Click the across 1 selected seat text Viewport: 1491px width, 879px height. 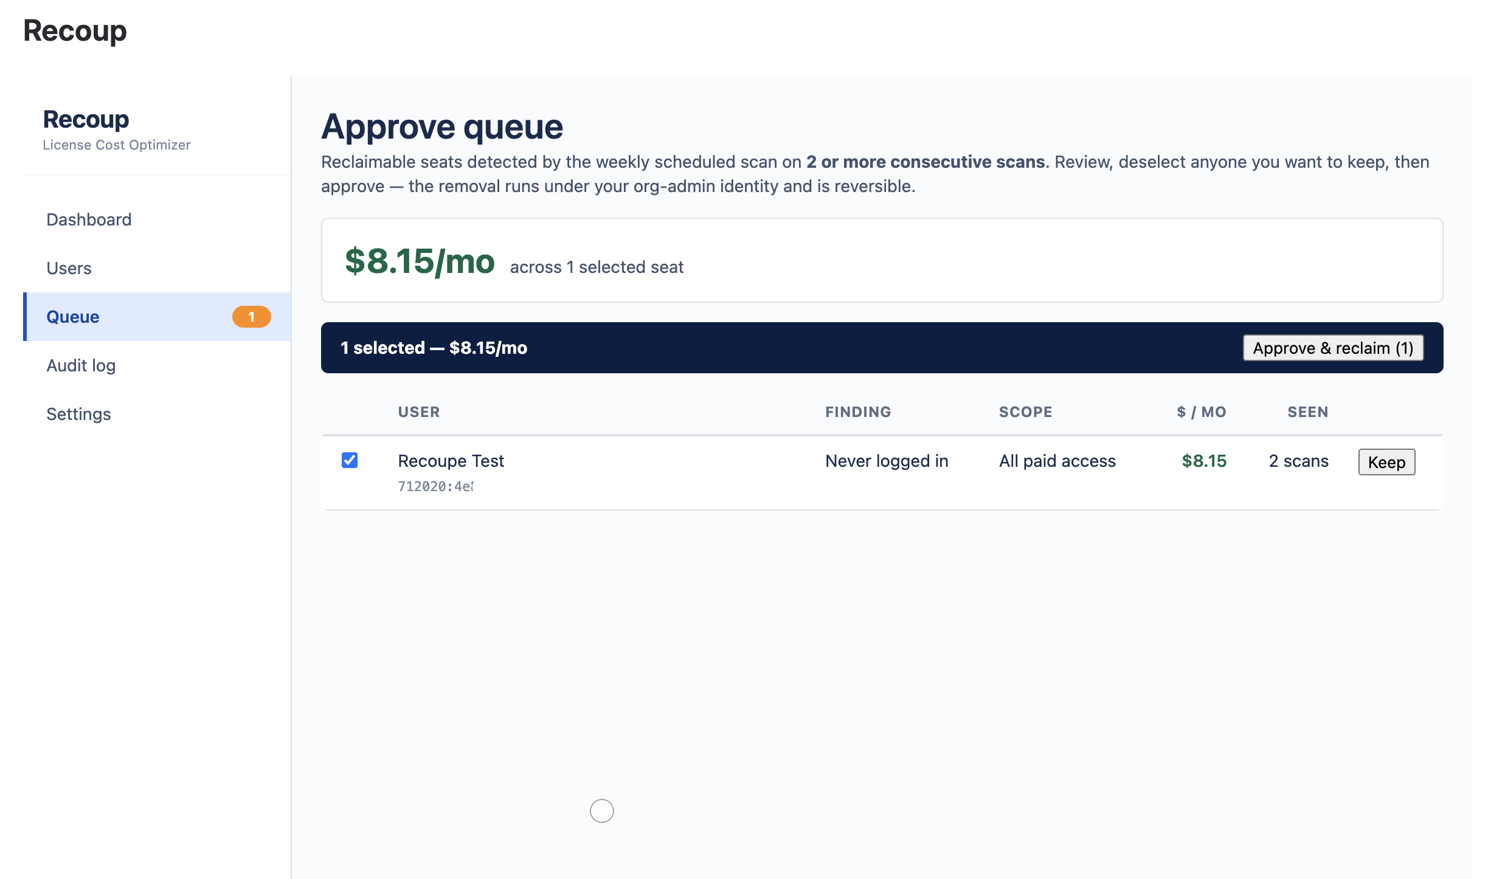click(x=597, y=267)
